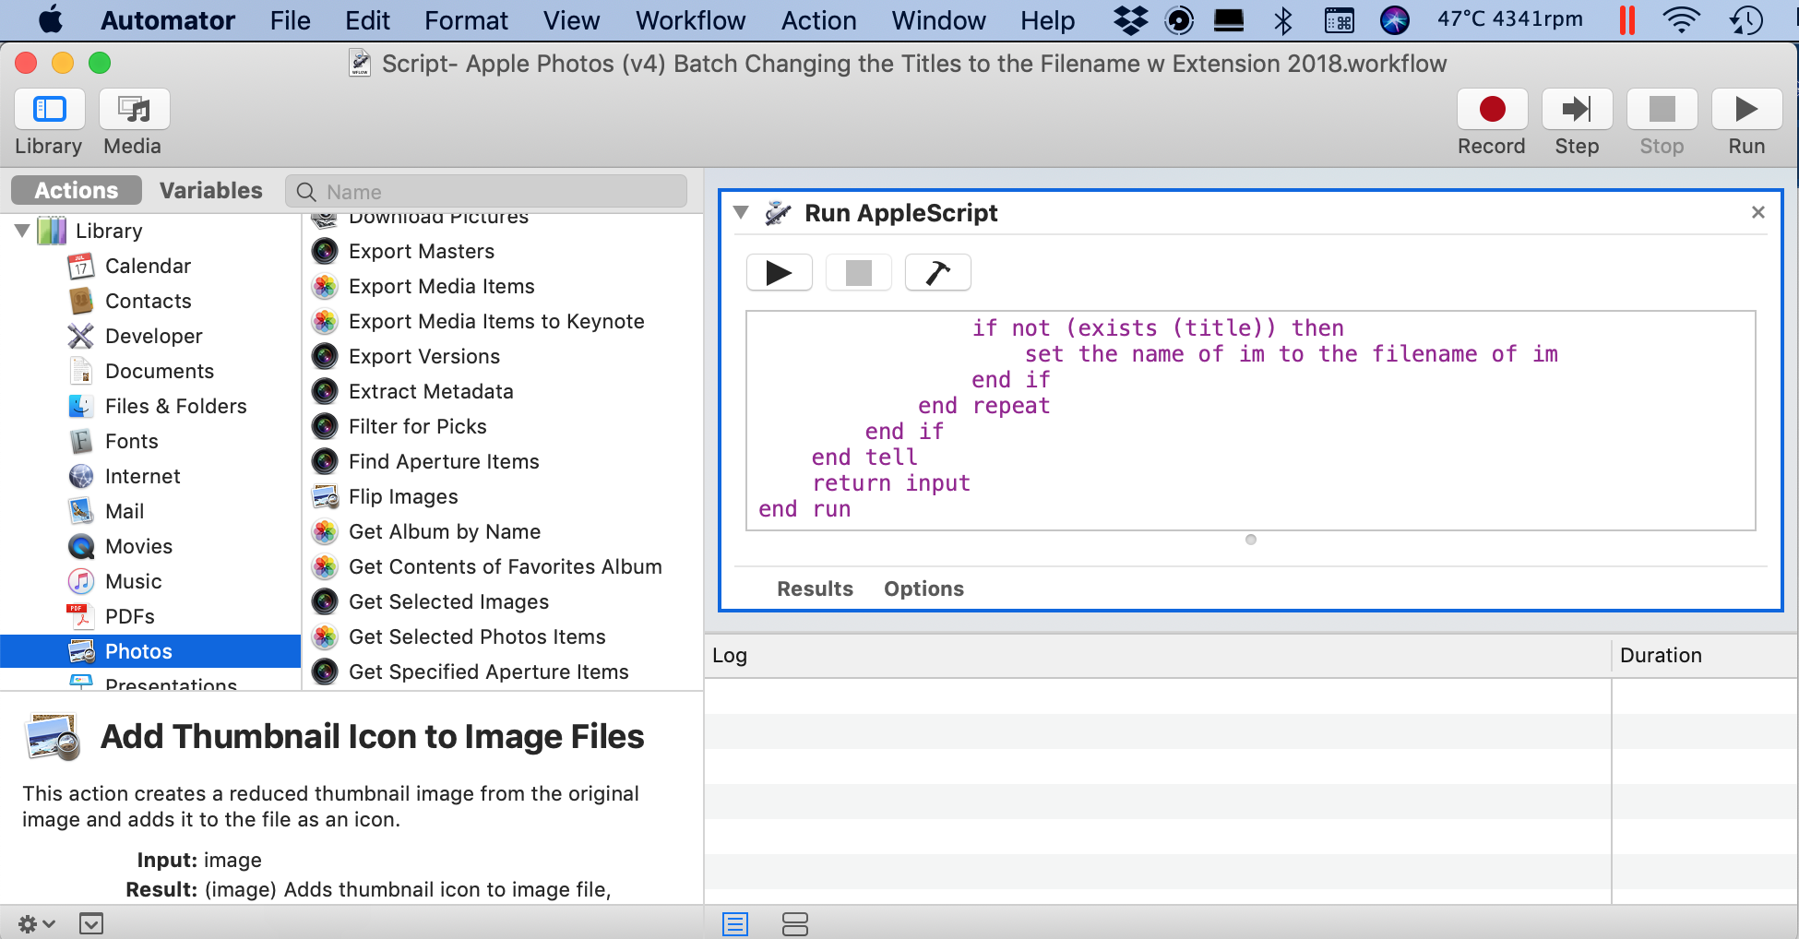The width and height of the screenshot is (1799, 939).
Task: Toggle the Library sidebar
Action: tap(50, 110)
